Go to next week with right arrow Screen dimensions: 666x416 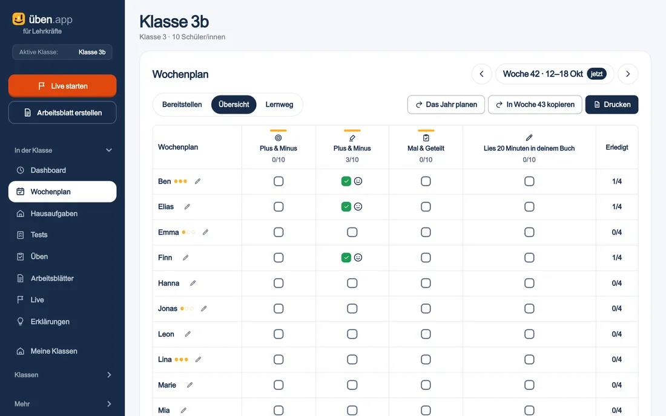628,74
